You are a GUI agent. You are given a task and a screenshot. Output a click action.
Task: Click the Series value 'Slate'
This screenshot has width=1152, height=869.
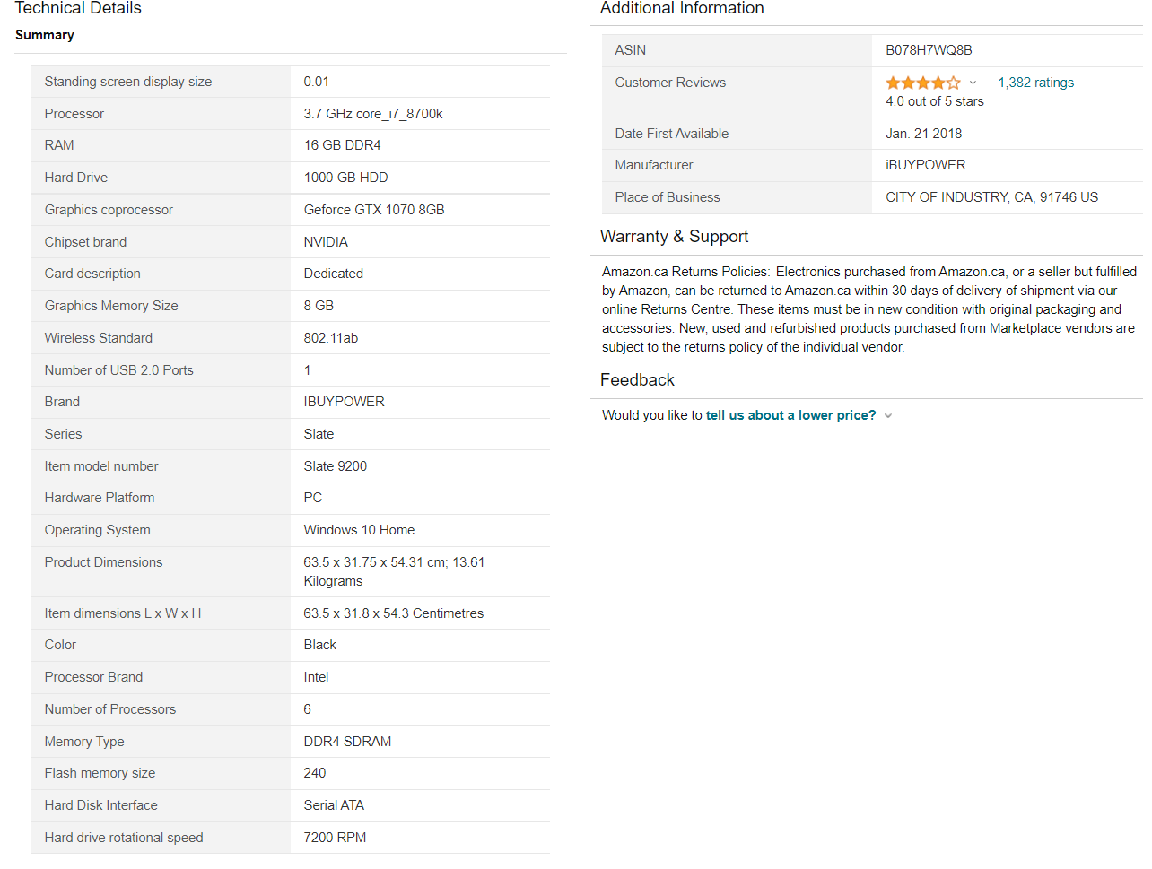coord(319,434)
